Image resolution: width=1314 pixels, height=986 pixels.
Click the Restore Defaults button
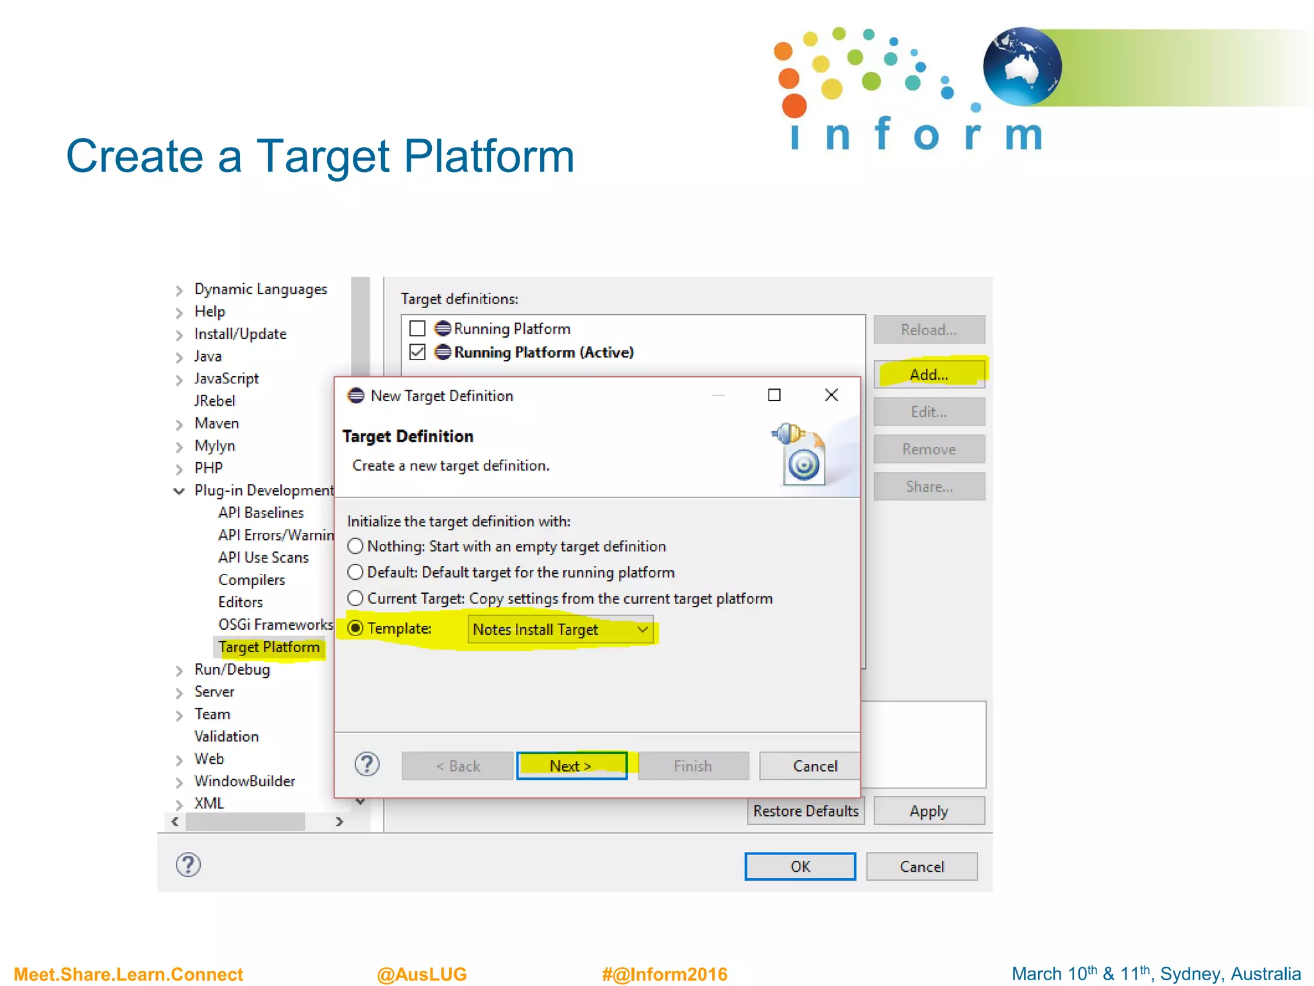pyautogui.click(x=805, y=811)
